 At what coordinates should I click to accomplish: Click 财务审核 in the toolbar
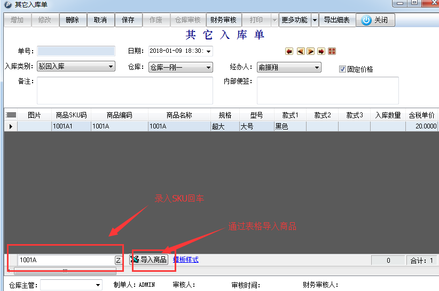[x=223, y=20]
